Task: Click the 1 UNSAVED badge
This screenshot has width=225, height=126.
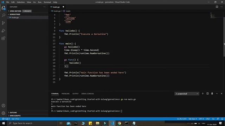Action: [27, 11]
